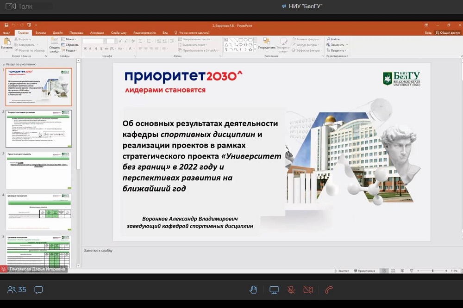
Task: Click the save icon in quick access toolbar
Action: [6, 25]
